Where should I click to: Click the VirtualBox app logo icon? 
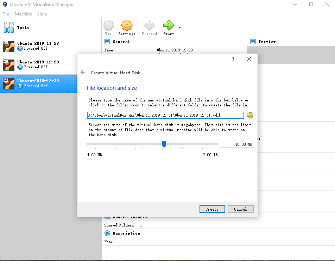pyautogui.click(x=5, y=5)
